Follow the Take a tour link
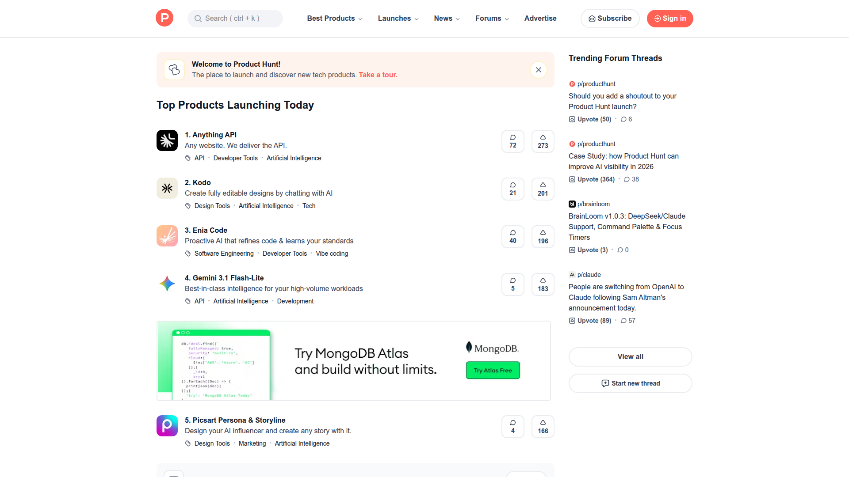Image resolution: width=849 pixels, height=477 pixels. coord(378,75)
